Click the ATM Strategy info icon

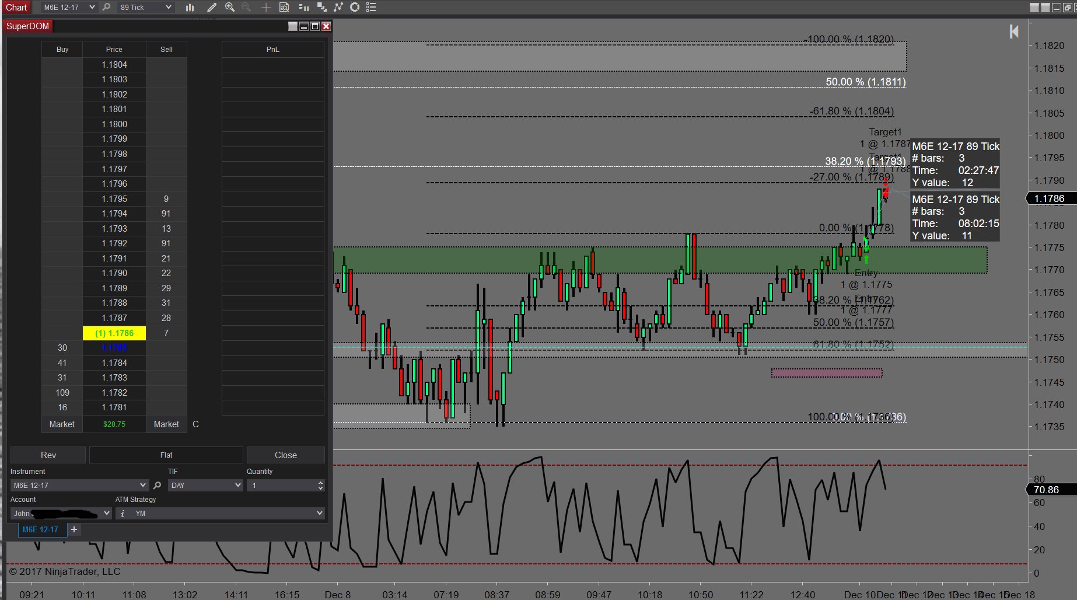[x=123, y=514]
